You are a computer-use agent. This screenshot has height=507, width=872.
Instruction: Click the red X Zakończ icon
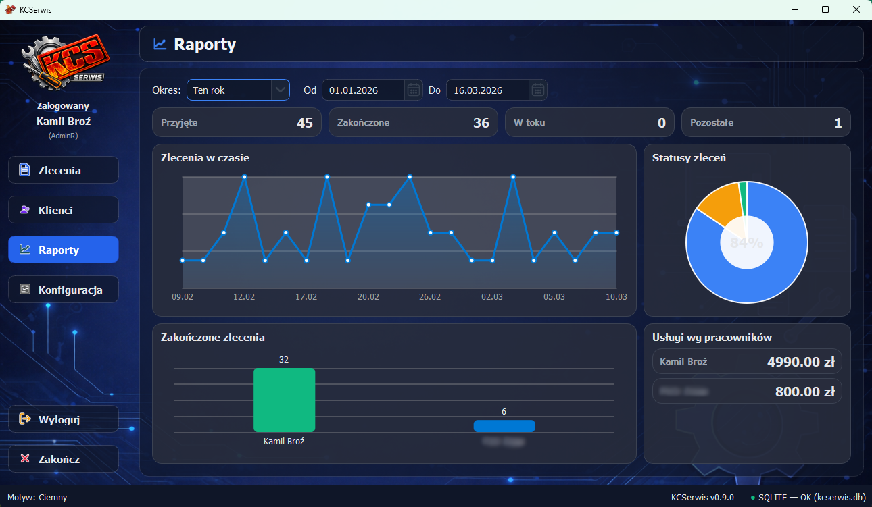(x=25, y=459)
